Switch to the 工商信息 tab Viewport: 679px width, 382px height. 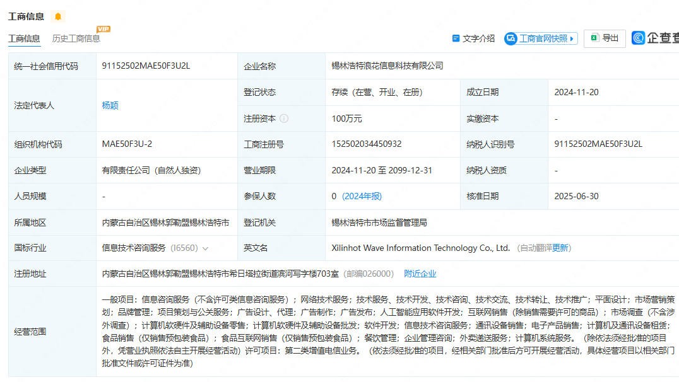tap(24, 38)
